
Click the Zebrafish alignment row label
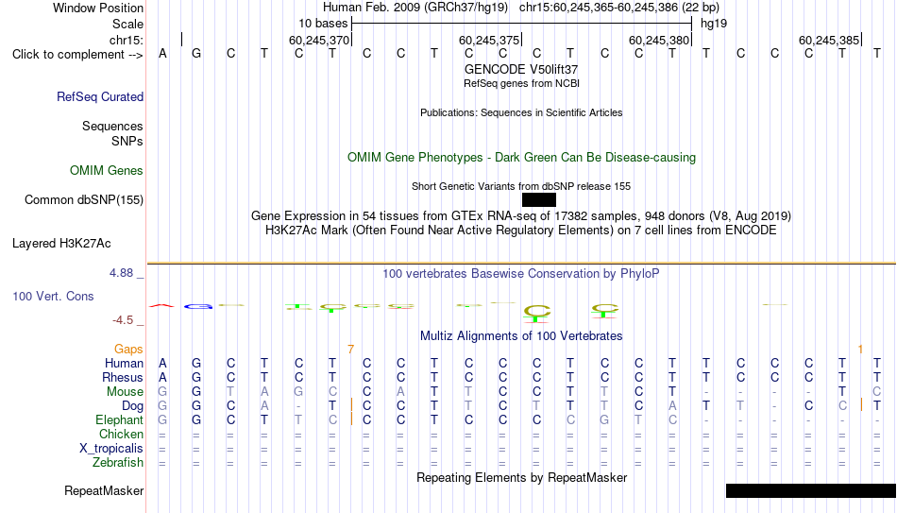coord(118,463)
